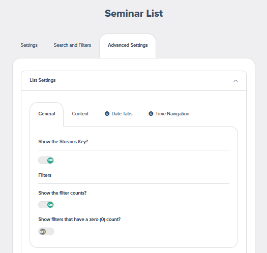This screenshot has width=267, height=253.
Task: Click the 'Show the Streams Key?' label
Action: coord(63,142)
